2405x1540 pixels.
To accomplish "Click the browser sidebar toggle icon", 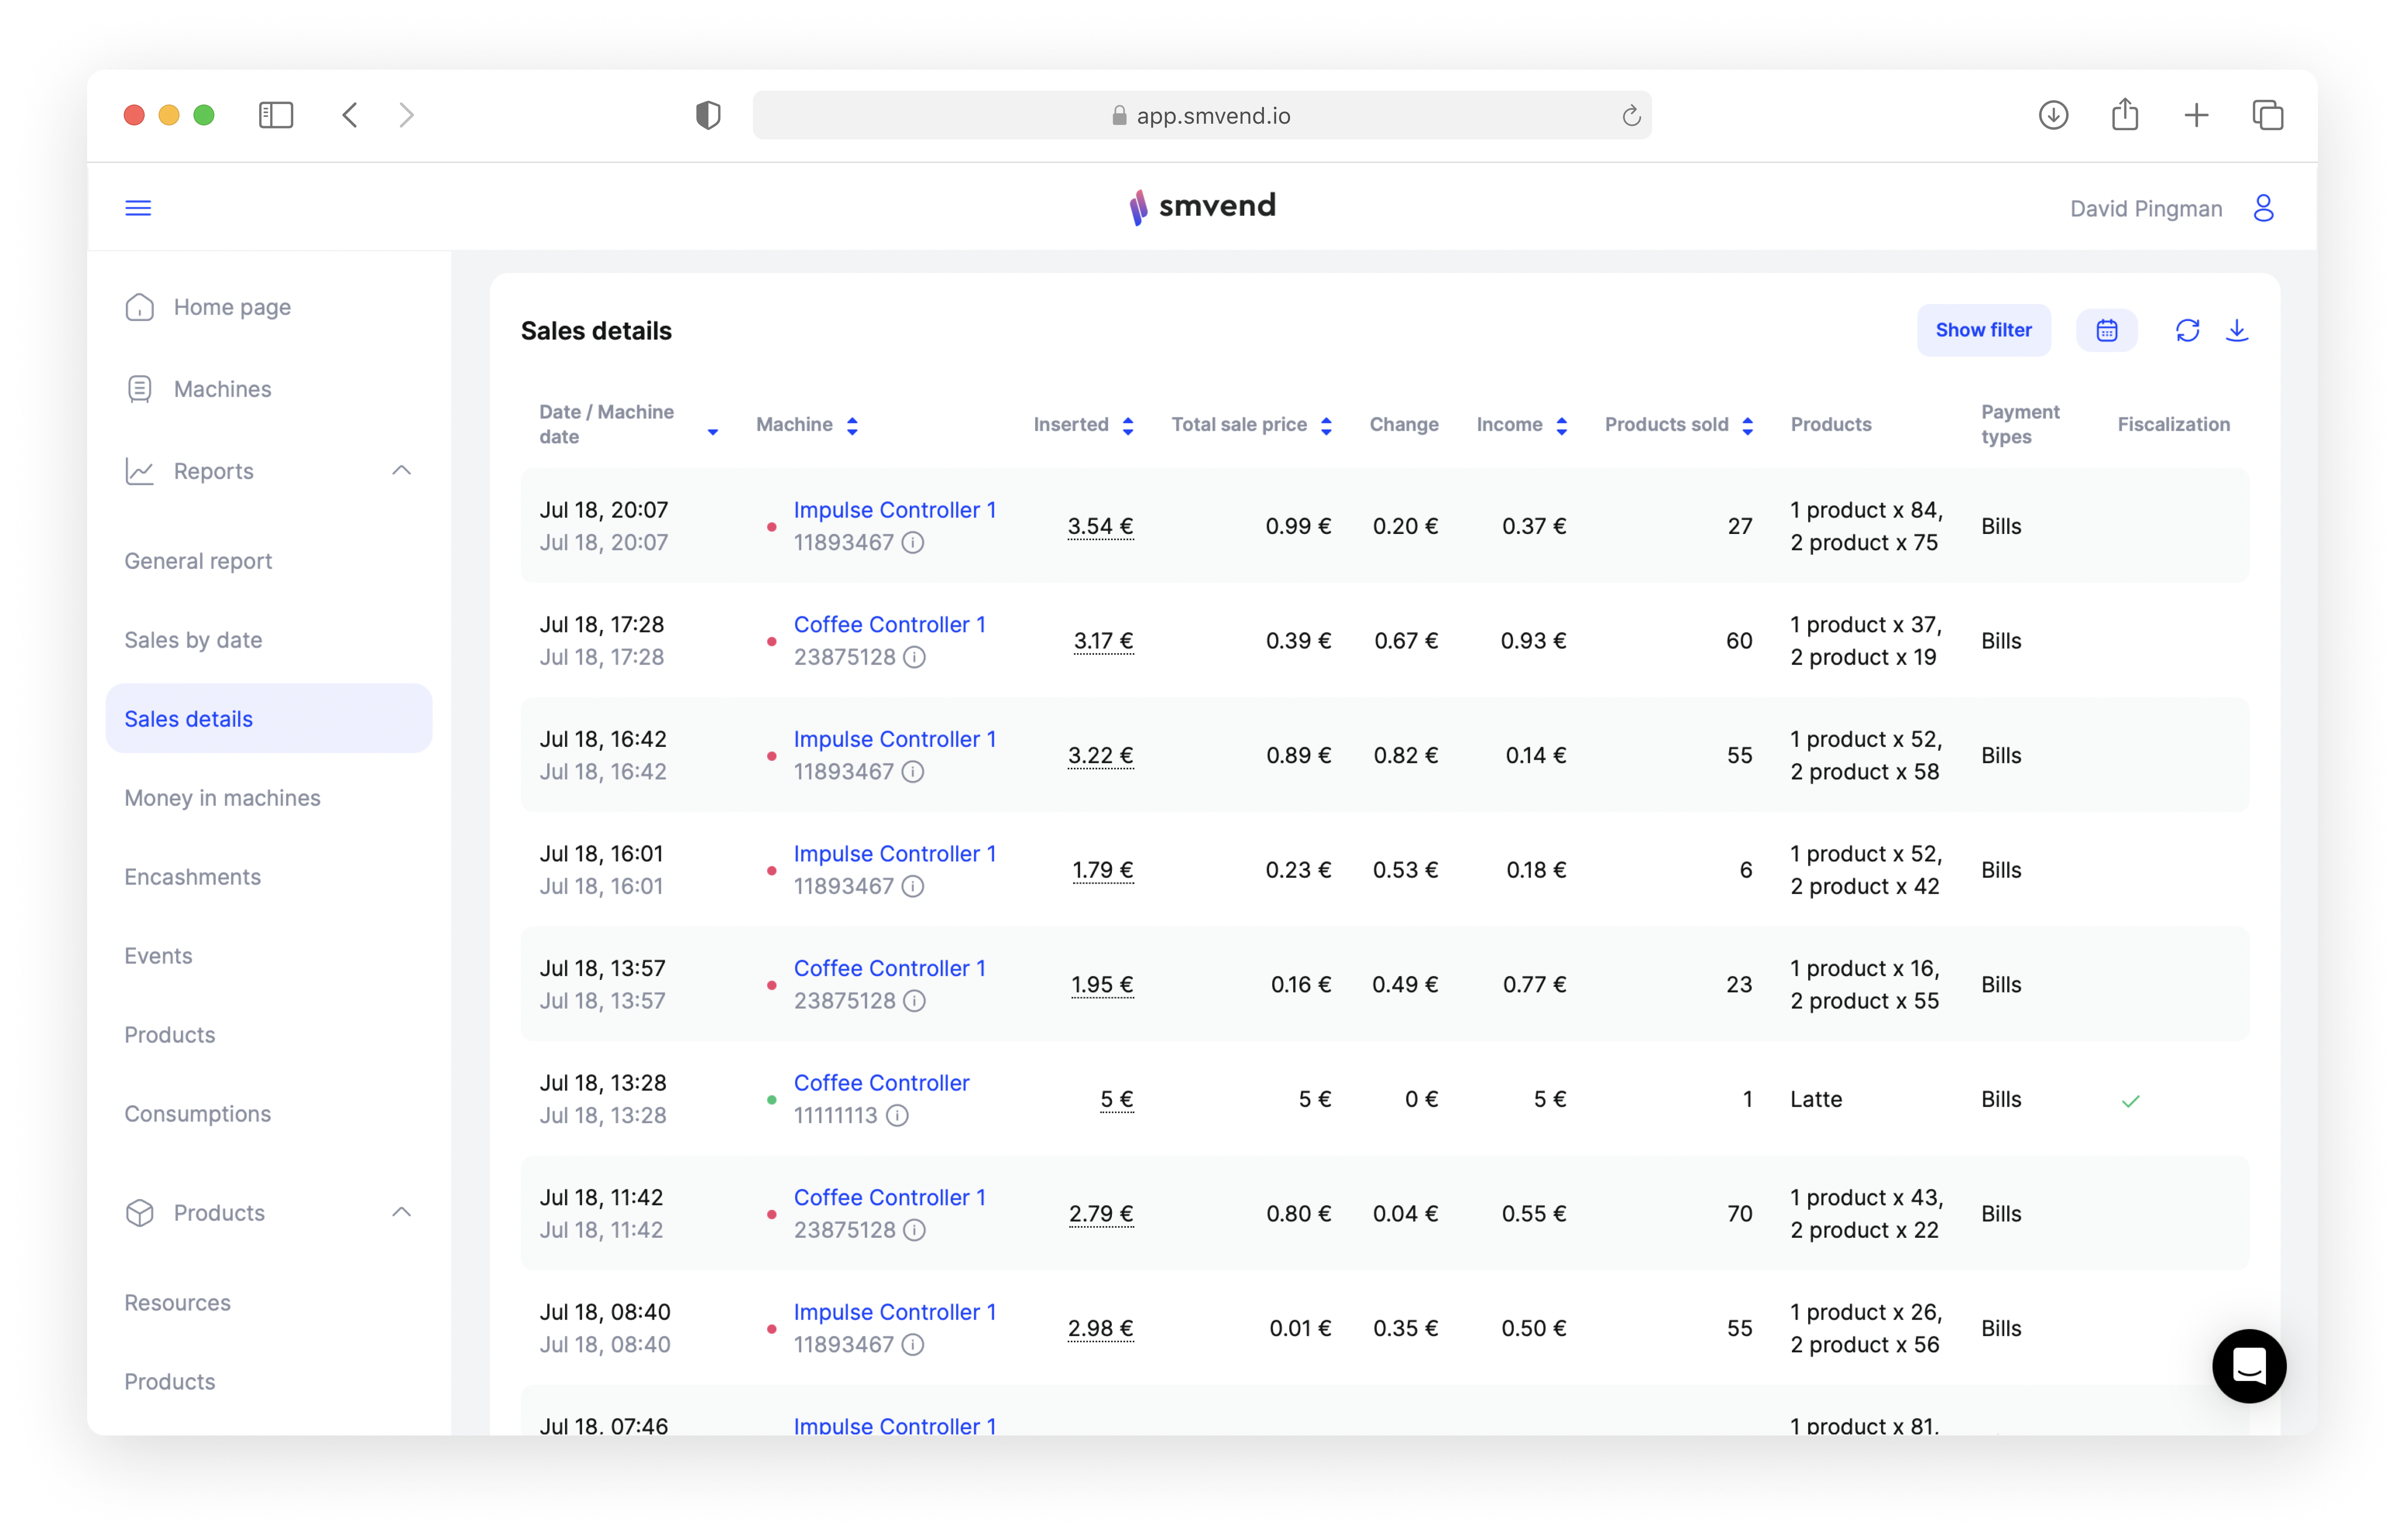I will point(276,115).
